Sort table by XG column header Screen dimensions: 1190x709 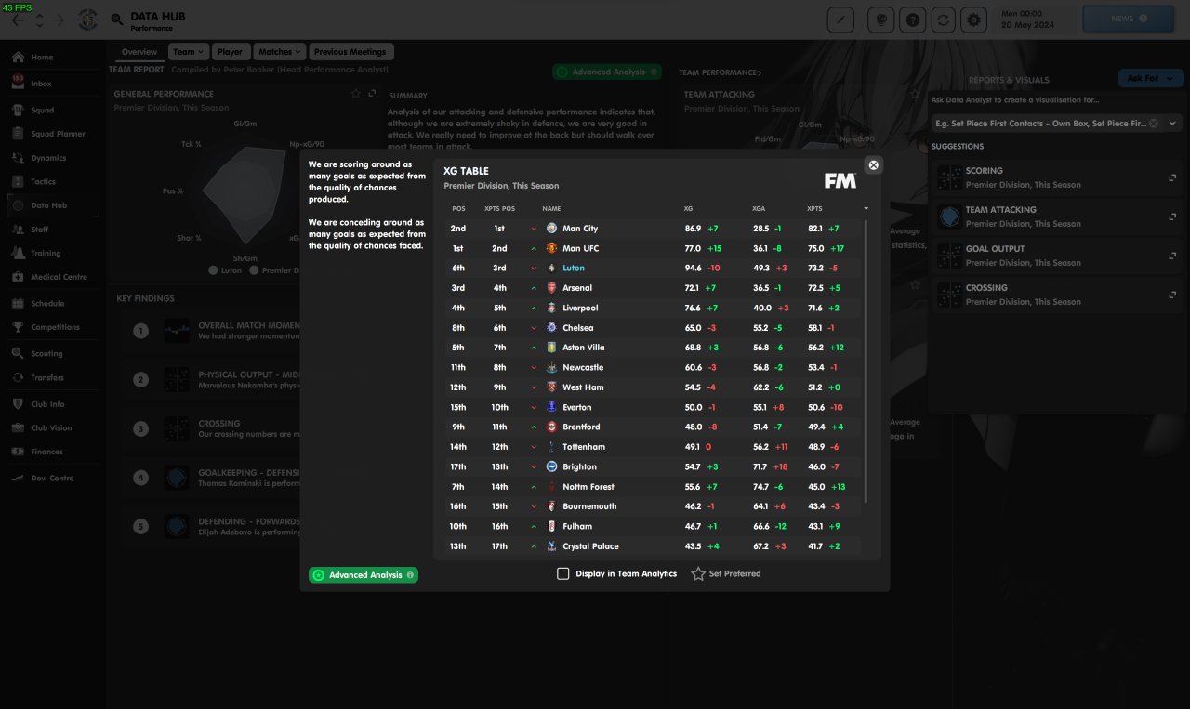[688, 209]
